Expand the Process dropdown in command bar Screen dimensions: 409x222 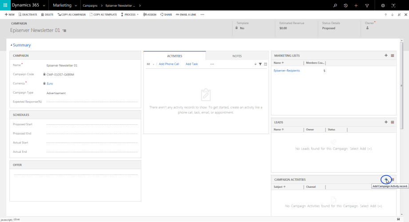tap(130, 15)
